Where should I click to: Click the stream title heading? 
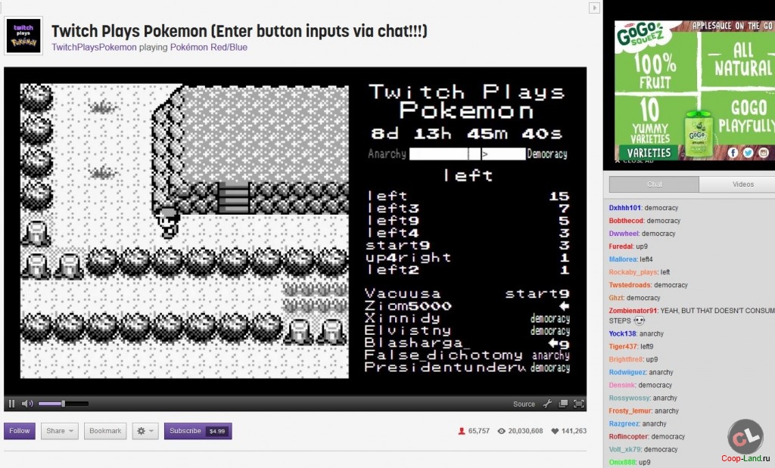click(240, 31)
